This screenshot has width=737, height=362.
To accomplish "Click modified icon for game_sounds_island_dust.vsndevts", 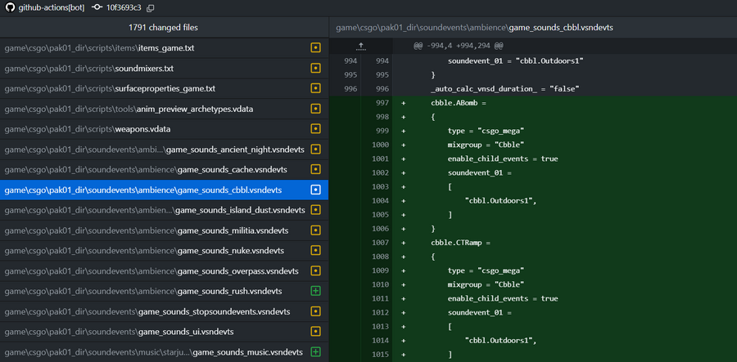I will click(x=316, y=210).
